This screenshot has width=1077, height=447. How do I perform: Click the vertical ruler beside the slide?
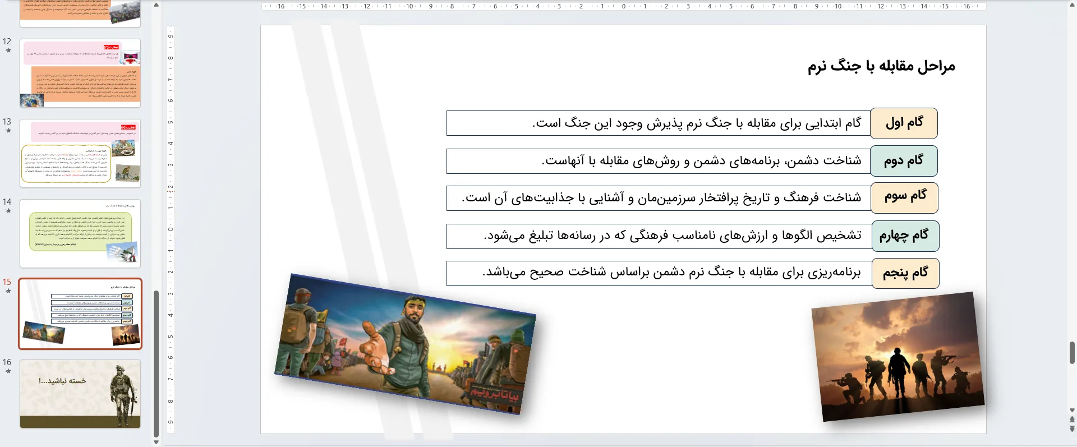(x=171, y=229)
